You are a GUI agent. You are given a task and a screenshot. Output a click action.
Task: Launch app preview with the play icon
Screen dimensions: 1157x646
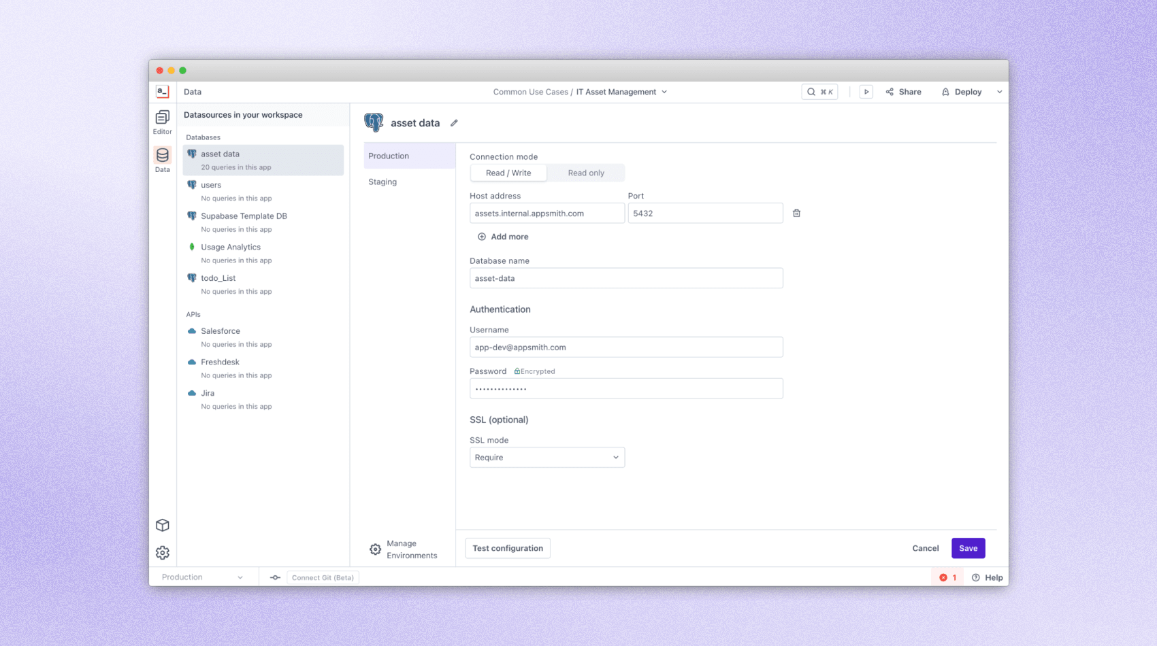point(866,91)
